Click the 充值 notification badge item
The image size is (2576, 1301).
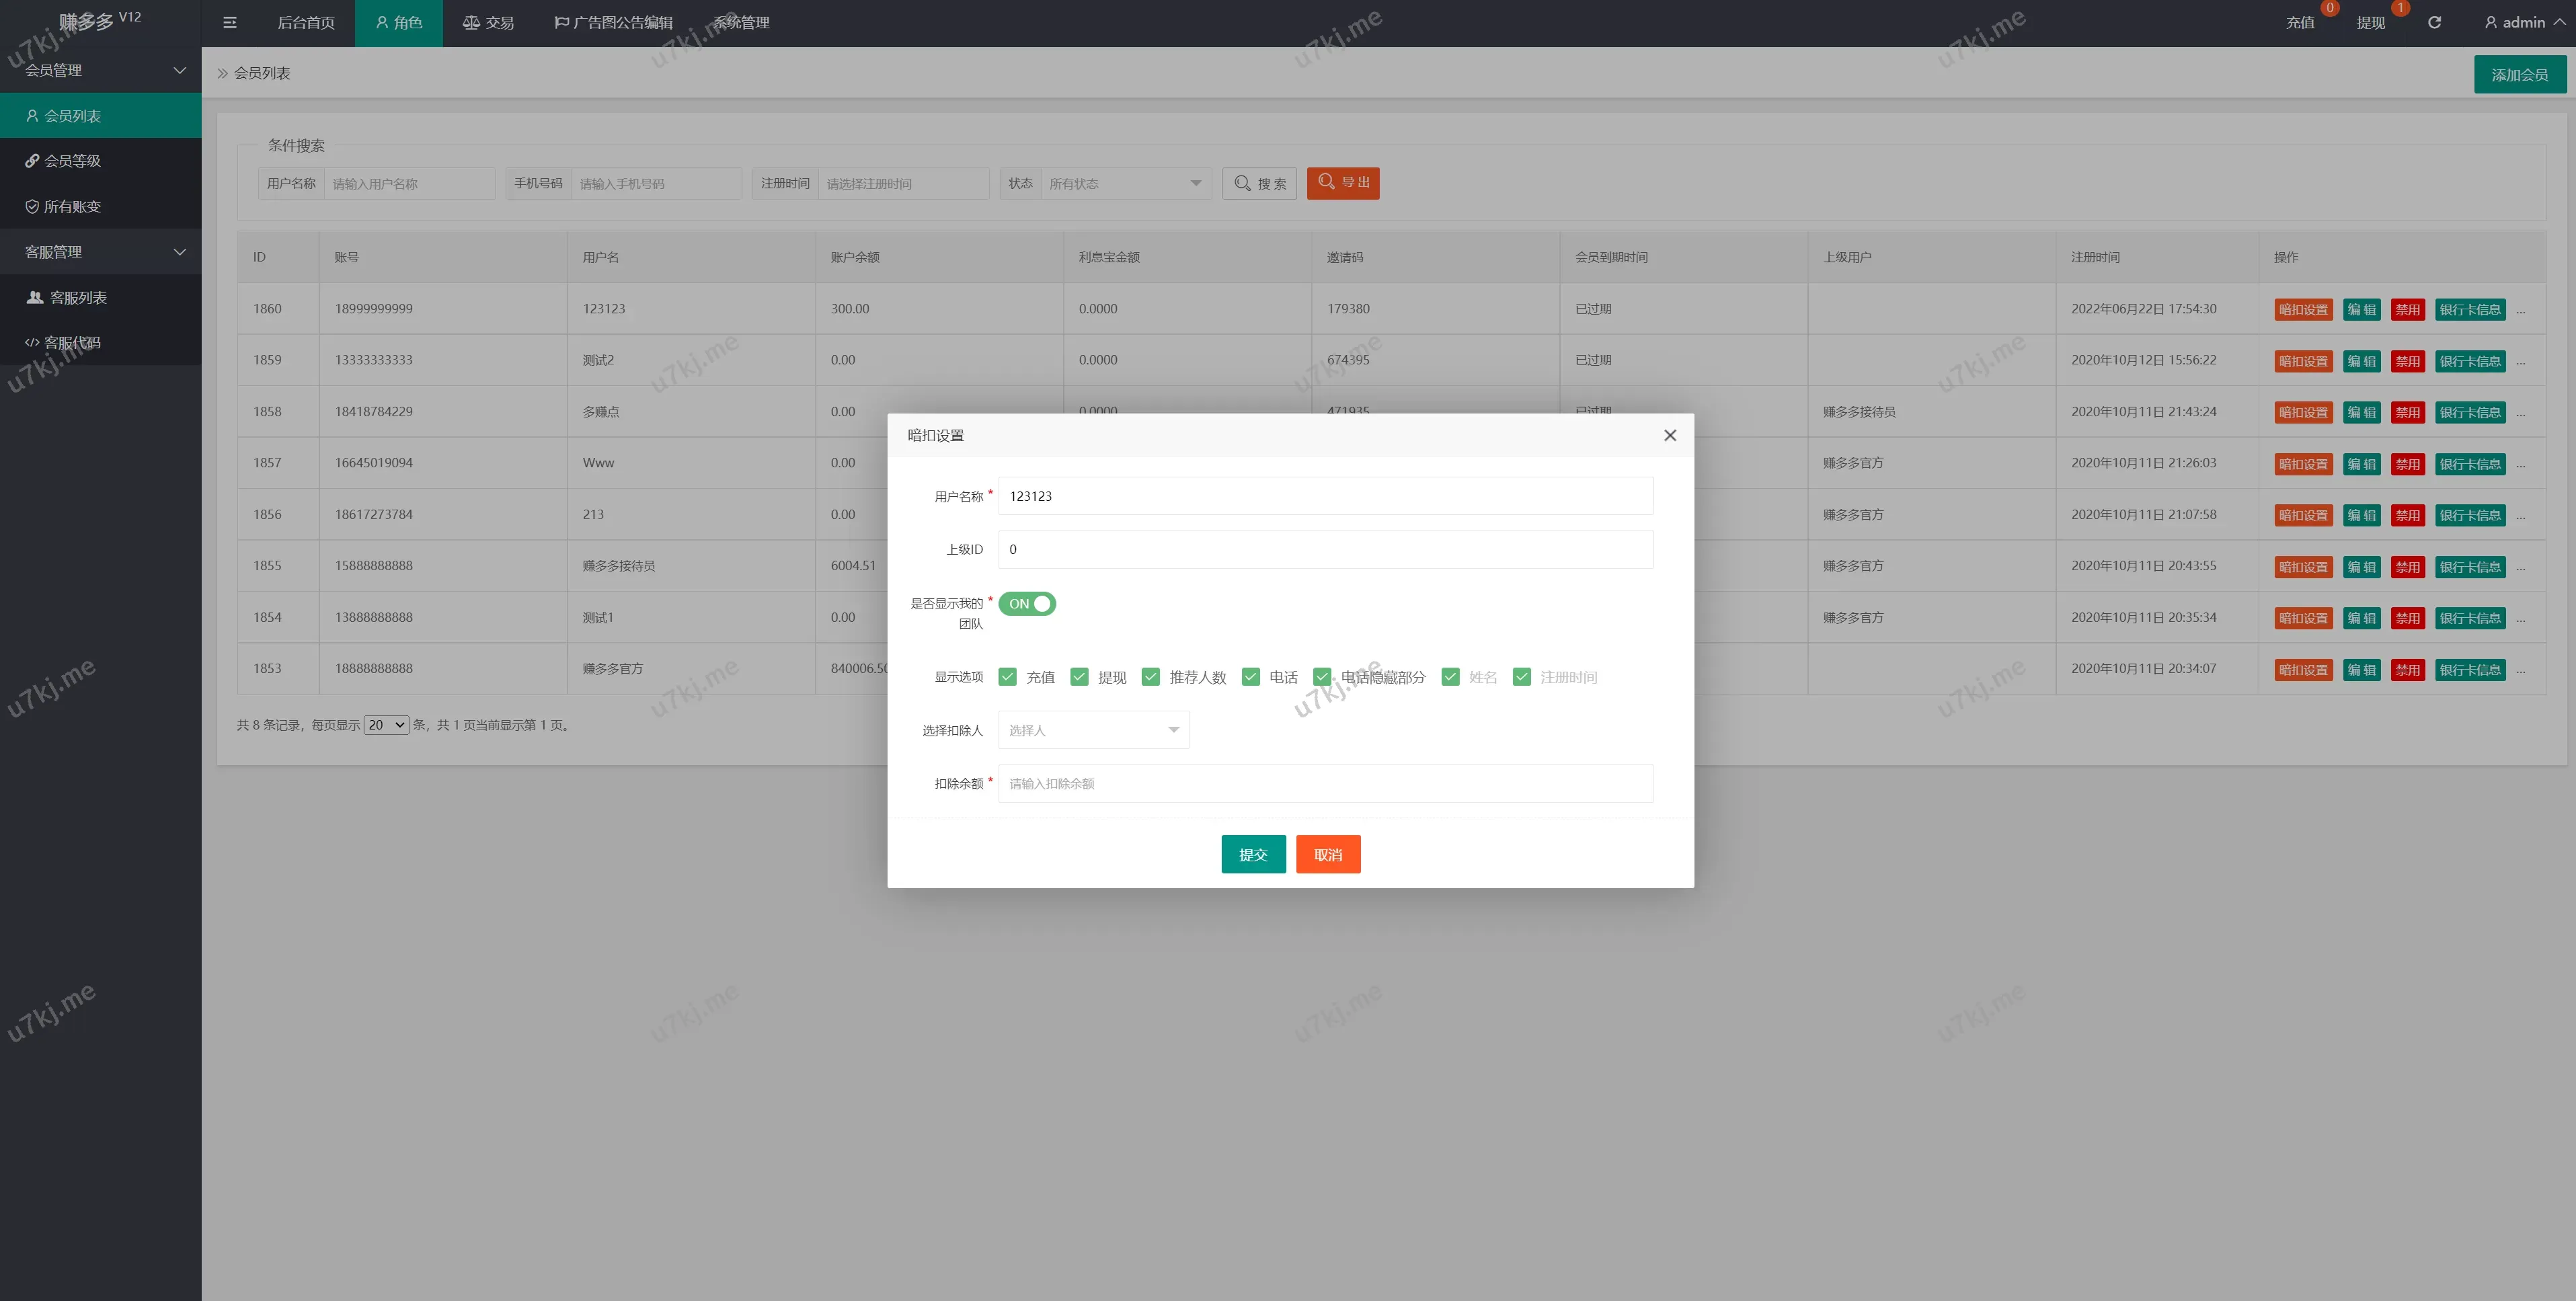point(2300,22)
